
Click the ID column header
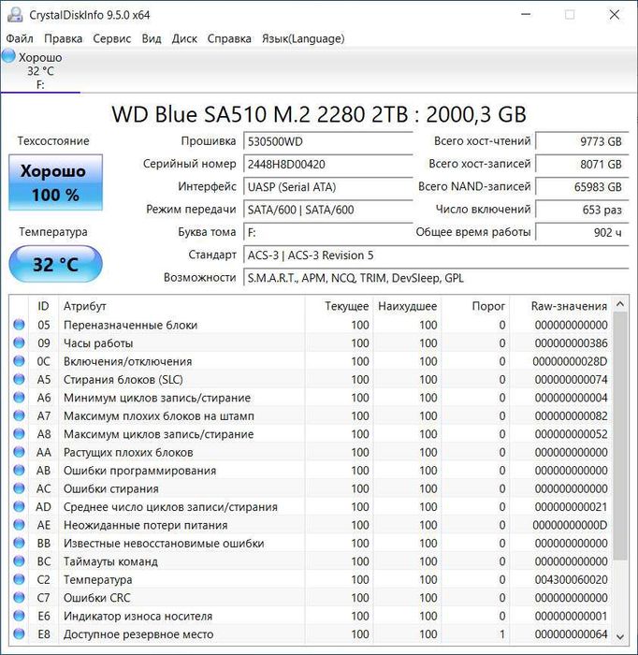click(x=43, y=306)
